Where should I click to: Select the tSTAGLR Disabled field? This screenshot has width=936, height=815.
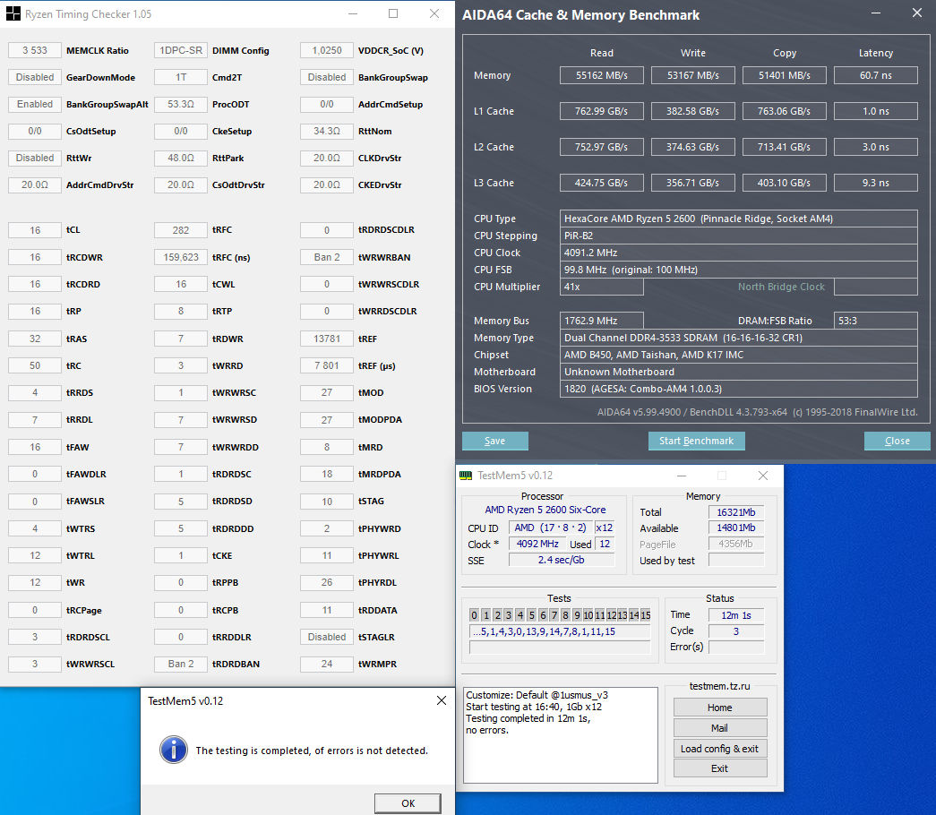327,637
